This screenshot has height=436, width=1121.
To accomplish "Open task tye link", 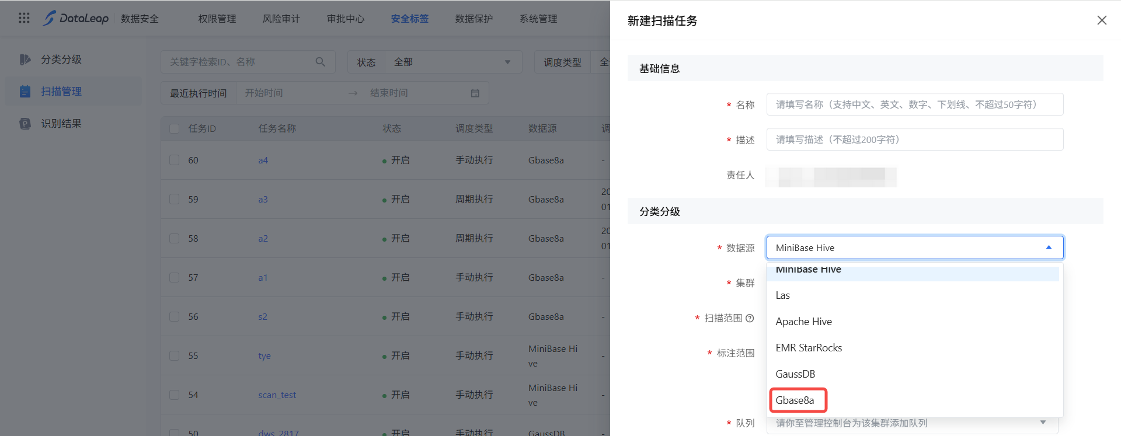I will [264, 355].
